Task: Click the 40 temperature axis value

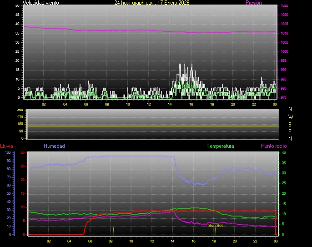Action: 284,153
